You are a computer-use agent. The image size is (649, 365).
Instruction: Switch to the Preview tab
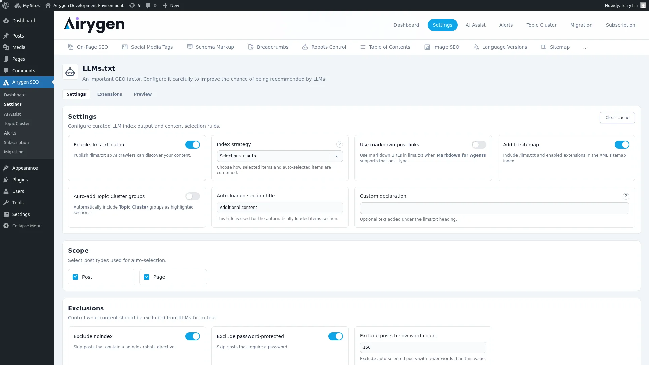[x=143, y=94]
